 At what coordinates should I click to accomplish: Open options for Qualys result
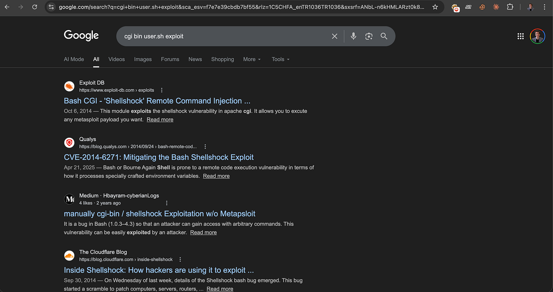click(205, 147)
